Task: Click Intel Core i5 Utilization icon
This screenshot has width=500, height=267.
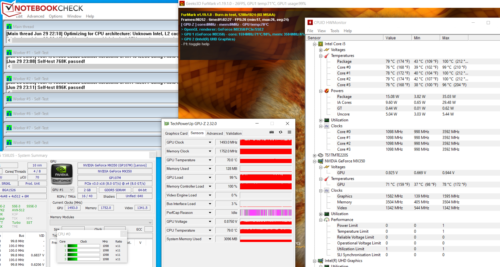Action: (327, 120)
